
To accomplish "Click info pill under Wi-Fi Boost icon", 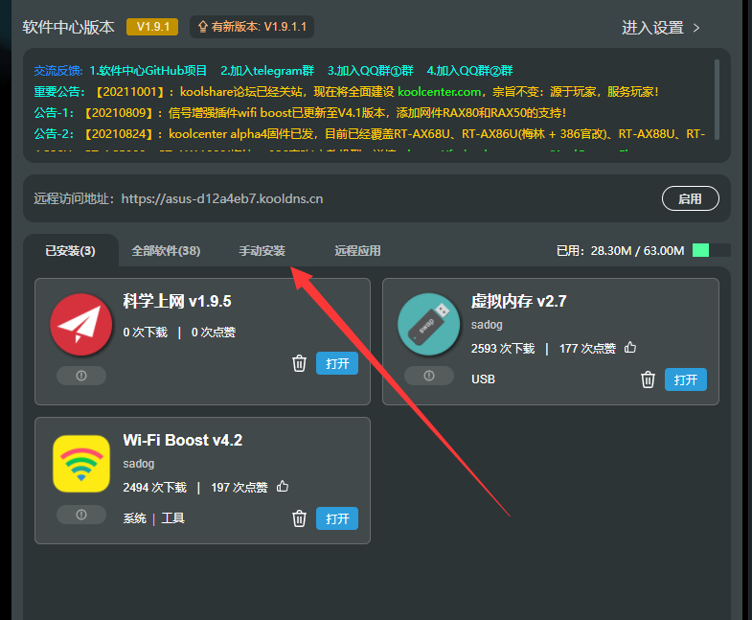I will pyautogui.click(x=81, y=515).
